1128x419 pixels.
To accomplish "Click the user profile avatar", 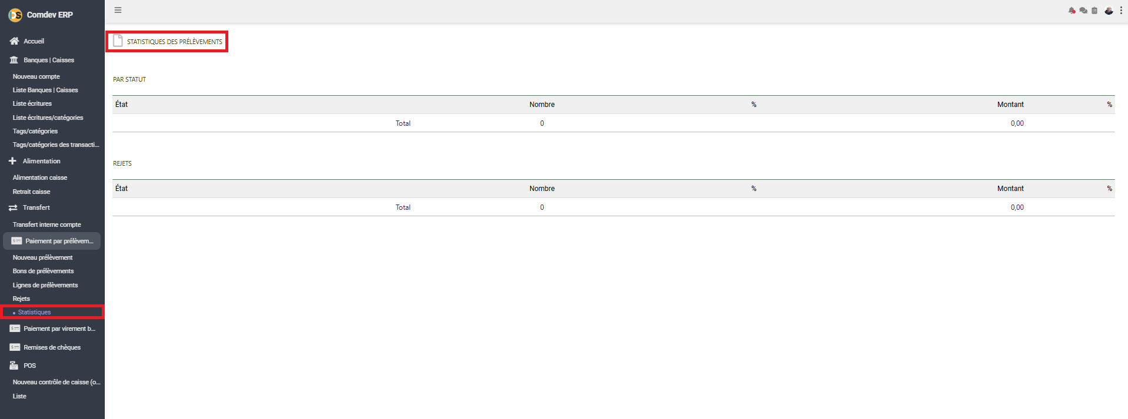I will pos(1109,11).
